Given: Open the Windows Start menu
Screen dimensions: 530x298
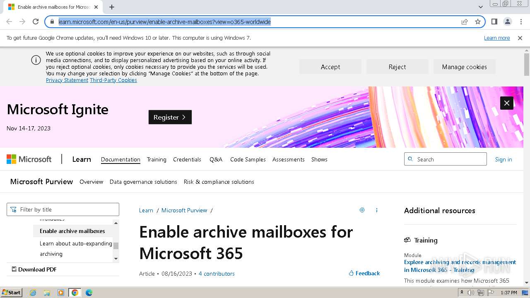Looking at the screenshot, I should click(12, 293).
